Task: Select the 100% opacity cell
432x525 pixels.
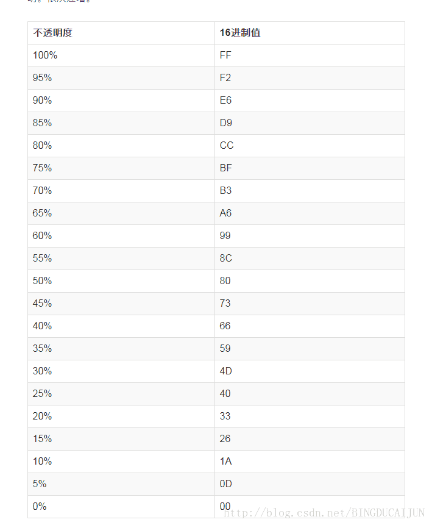Action: pyautogui.click(x=121, y=55)
